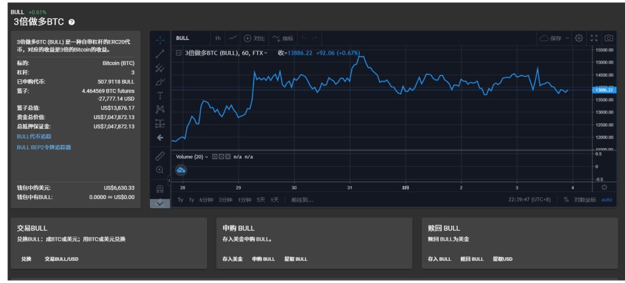This screenshot has height=283, width=625.
Task: Select the pattern drawing tool
Action: [160, 109]
